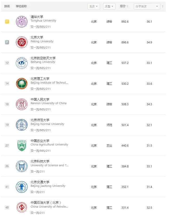Sort by 总分 total score column

click(124, 6)
